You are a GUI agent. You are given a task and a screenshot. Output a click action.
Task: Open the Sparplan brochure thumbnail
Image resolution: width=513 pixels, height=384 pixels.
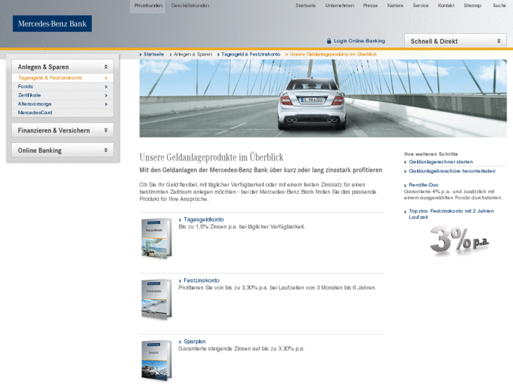click(157, 360)
